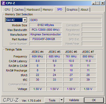
Task: Select the Memory tab
Action: click(x=48, y=10)
